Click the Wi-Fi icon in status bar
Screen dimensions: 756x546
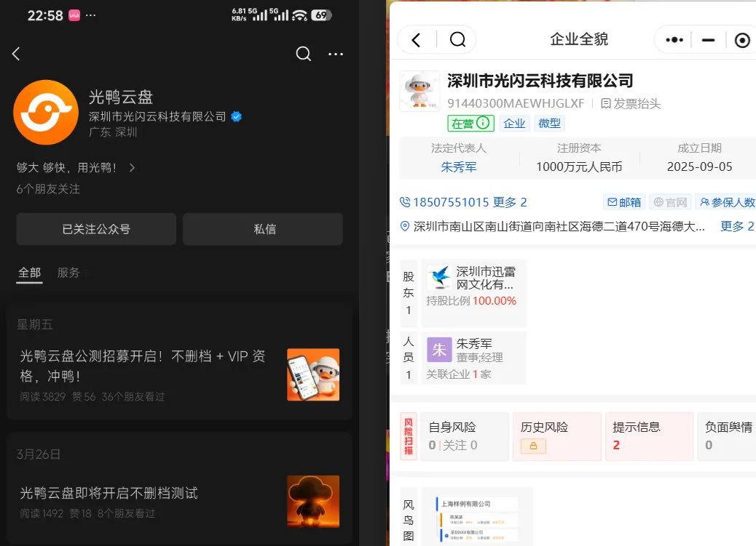(299, 15)
